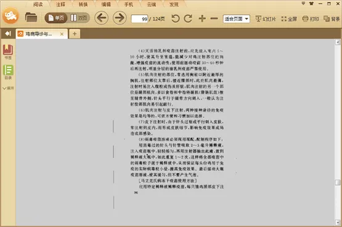Zoom in with the plus icon
Viewport: 342px width, 227px height.
202,19
